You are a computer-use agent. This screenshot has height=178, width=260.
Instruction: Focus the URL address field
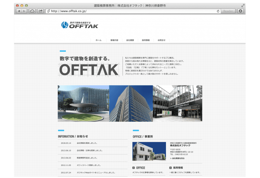tap(132, 11)
